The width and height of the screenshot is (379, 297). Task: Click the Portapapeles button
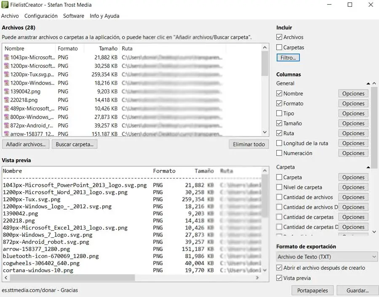tap(312, 291)
